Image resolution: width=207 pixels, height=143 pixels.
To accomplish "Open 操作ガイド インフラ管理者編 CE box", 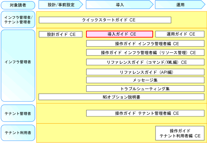I will pyautogui.click(x=145, y=43).
